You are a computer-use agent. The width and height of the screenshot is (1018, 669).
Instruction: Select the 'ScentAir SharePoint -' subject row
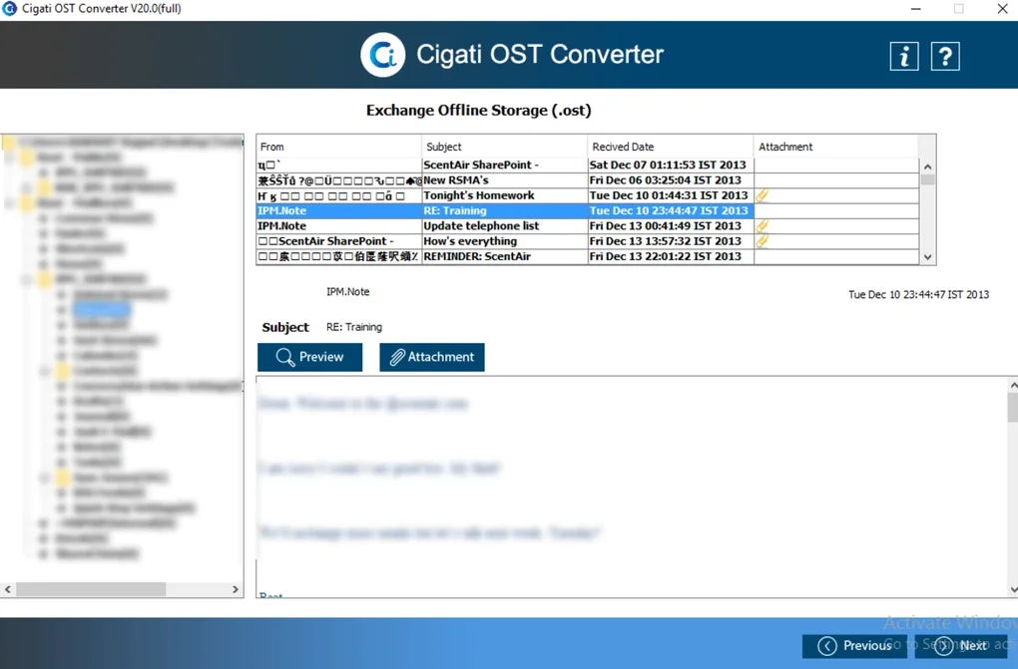588,165
